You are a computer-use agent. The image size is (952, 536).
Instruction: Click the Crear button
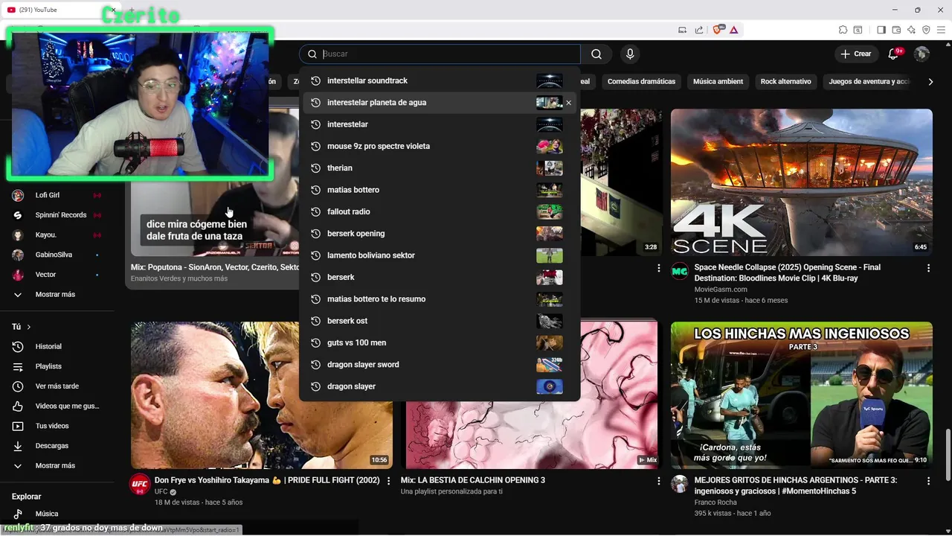coord(855,54)
